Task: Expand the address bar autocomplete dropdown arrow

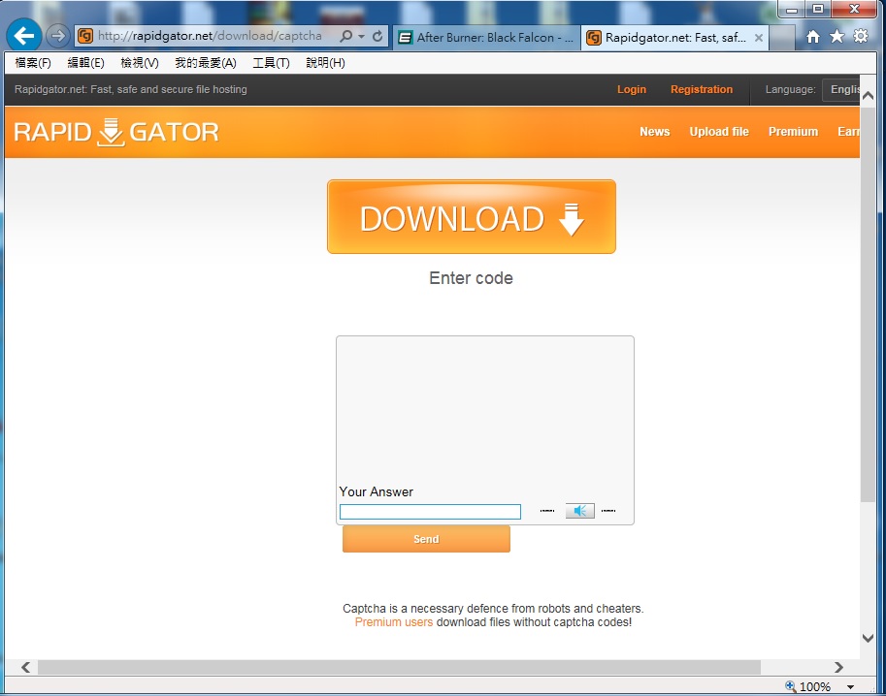Action: tap(362, 37)
